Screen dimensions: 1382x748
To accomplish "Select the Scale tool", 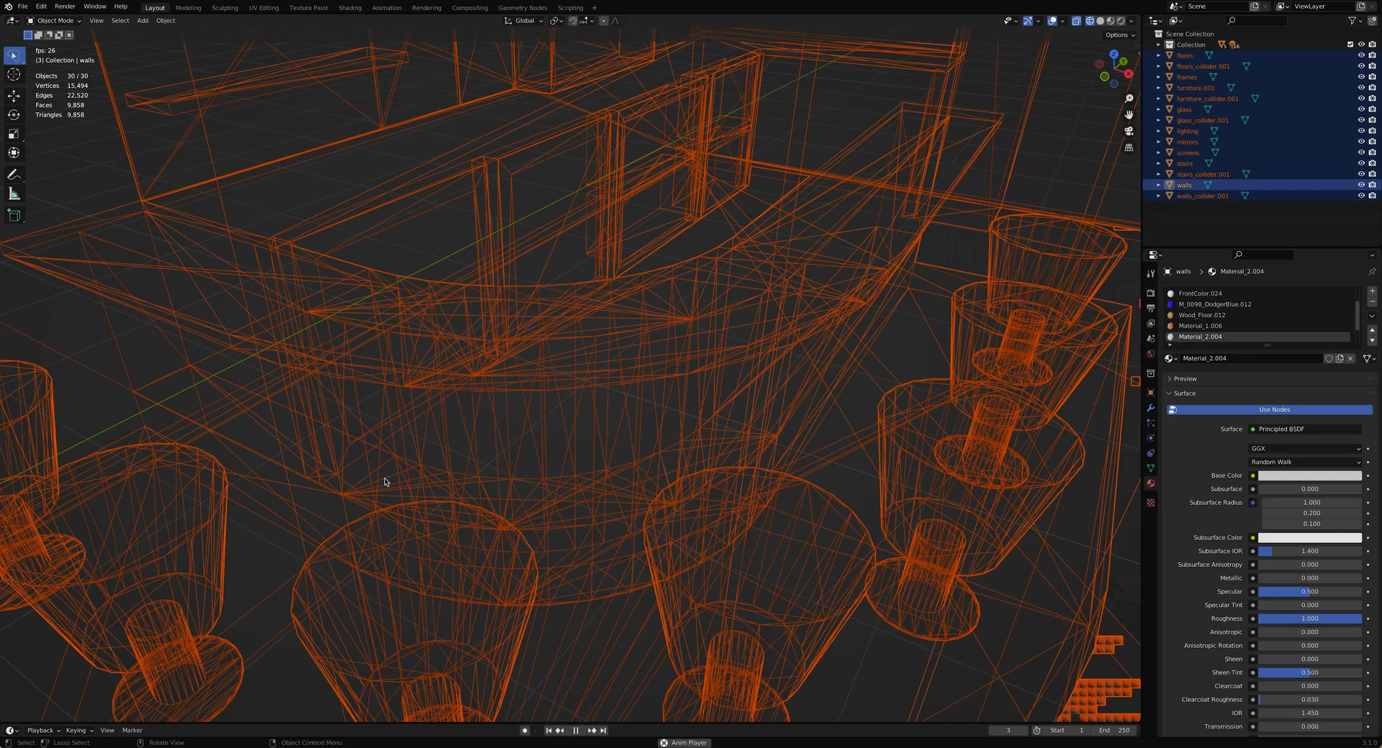I will click(x=14, y=134).
